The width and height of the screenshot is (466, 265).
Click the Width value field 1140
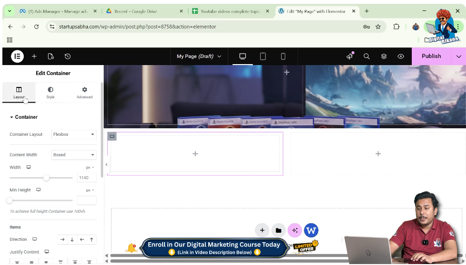pyautogui.click(x=87, y=178)
